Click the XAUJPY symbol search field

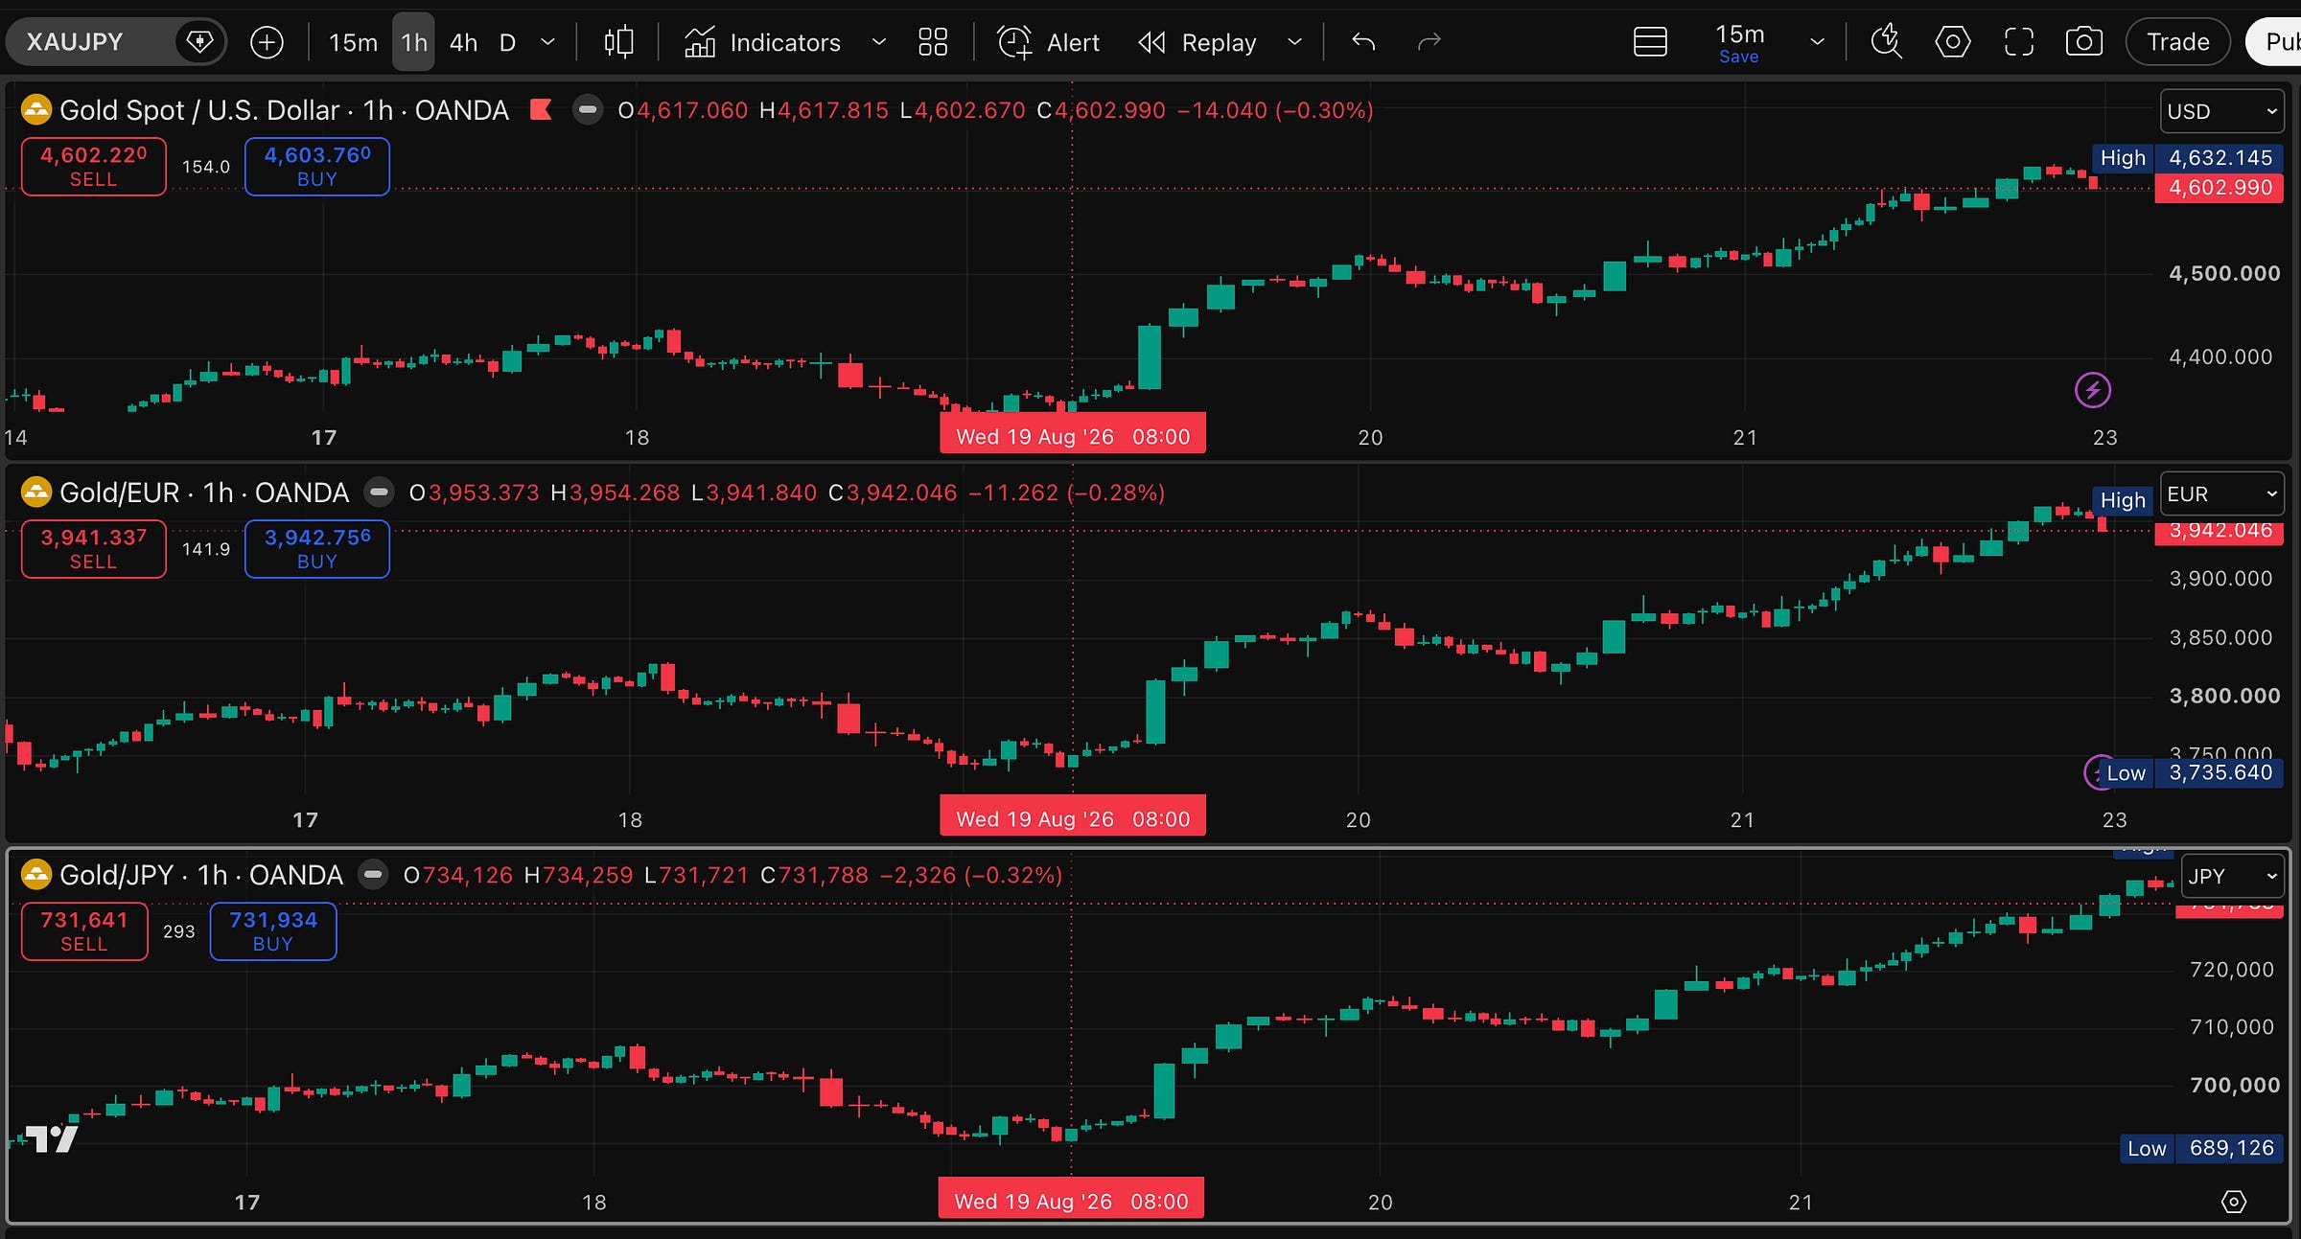click(91, 42)
